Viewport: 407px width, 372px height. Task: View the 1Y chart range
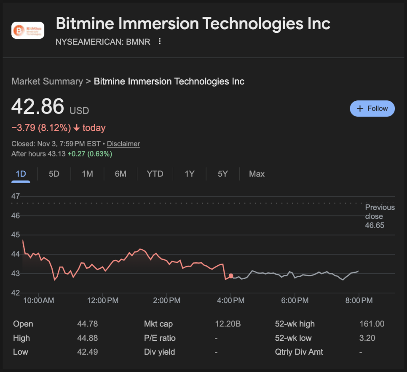pos(190,174)
